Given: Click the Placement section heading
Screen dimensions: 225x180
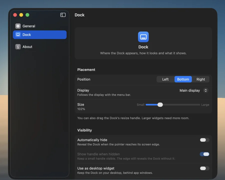Looking at the screenshot, I should pos(86,70).
